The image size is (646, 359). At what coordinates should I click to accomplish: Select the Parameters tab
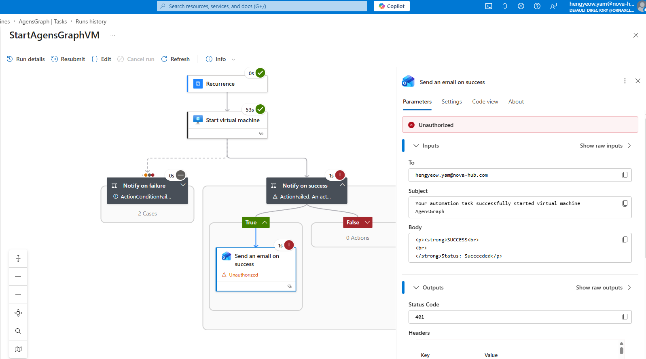(x=417, y=101)
